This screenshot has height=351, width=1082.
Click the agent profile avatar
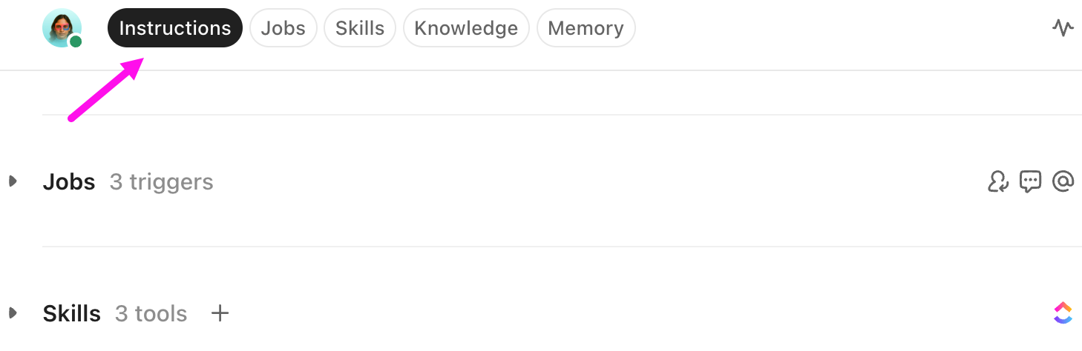(x=61, y=27)
